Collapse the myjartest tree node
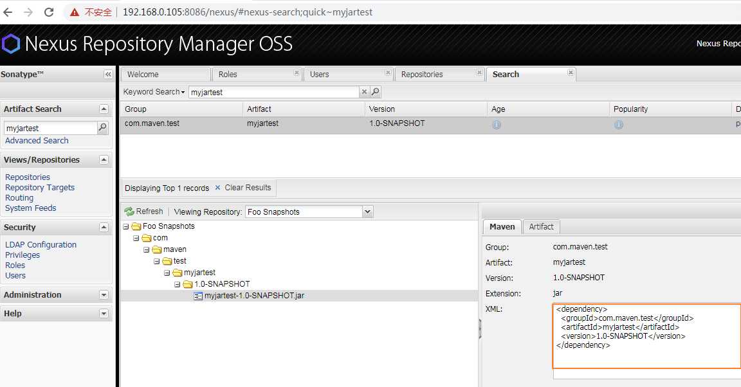The width and height of the screenshot is (741, 387). [167, 273]
